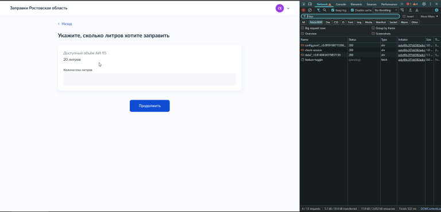Open DevTools settings gear

tap(424, 4)
